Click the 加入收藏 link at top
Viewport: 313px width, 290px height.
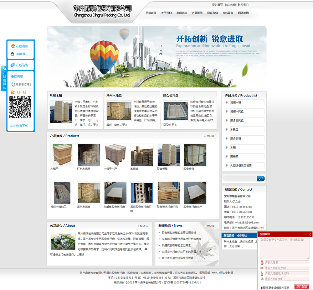pyautogui.click(x=230, y=5)
